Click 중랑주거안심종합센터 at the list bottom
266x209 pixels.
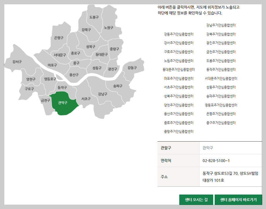point(179,131)
